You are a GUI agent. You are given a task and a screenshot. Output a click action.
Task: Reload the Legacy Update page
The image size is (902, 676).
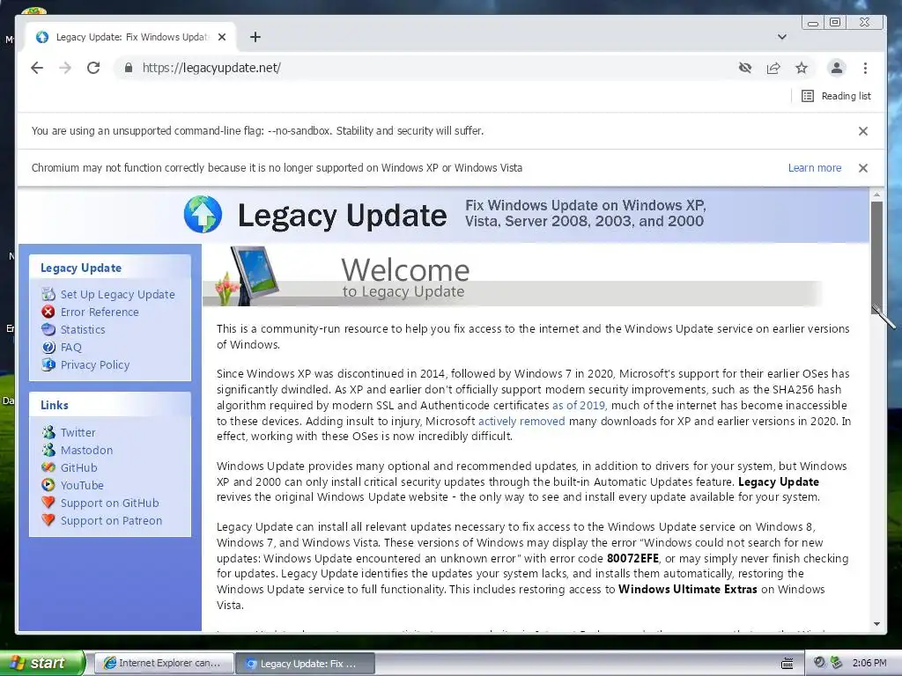[93, 68]
